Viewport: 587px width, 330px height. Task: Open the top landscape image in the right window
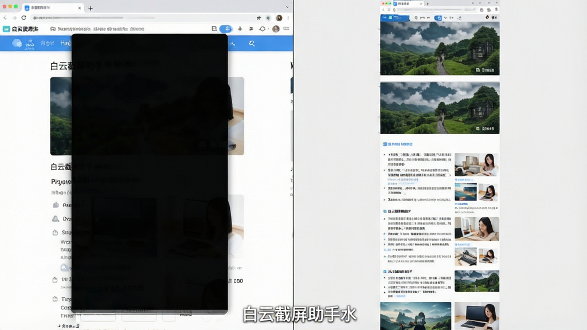(x=440, y=48)
